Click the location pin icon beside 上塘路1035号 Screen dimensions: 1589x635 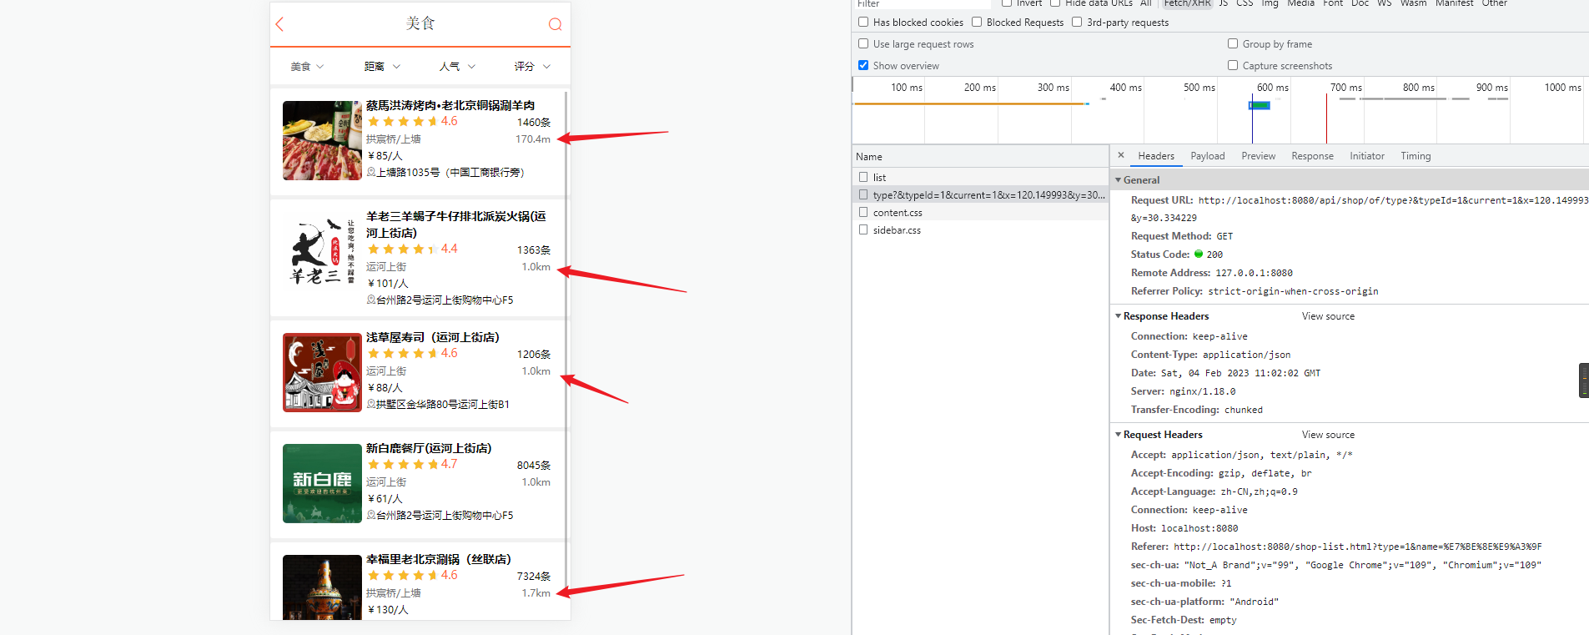point(371,173)
